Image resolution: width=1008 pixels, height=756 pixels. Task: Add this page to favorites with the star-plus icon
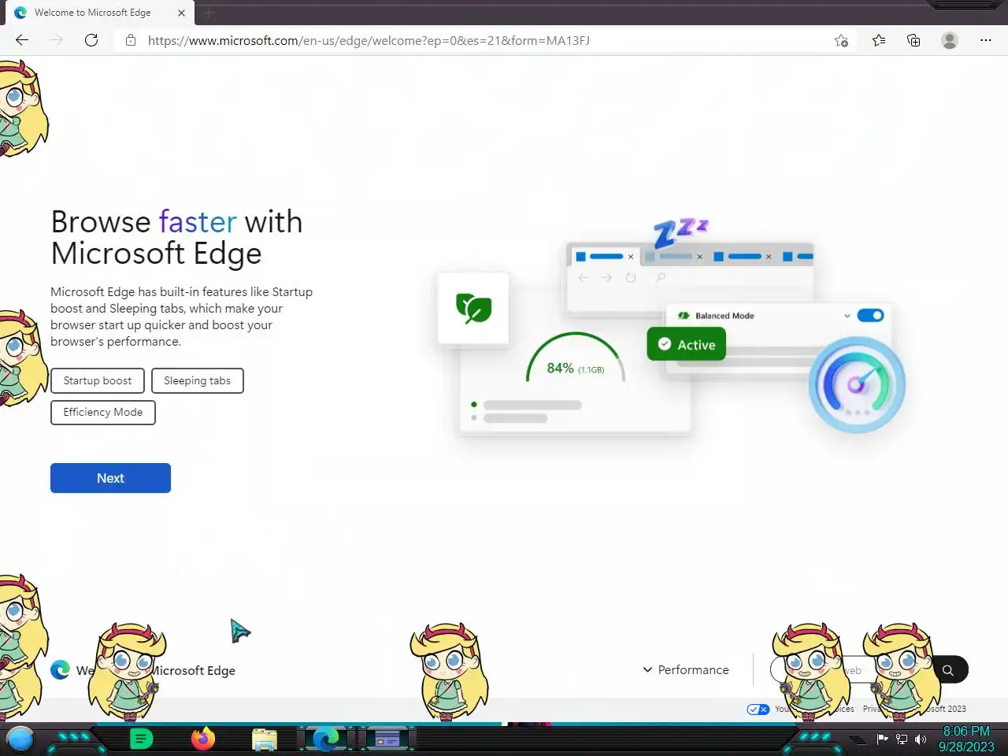(841, 40)
